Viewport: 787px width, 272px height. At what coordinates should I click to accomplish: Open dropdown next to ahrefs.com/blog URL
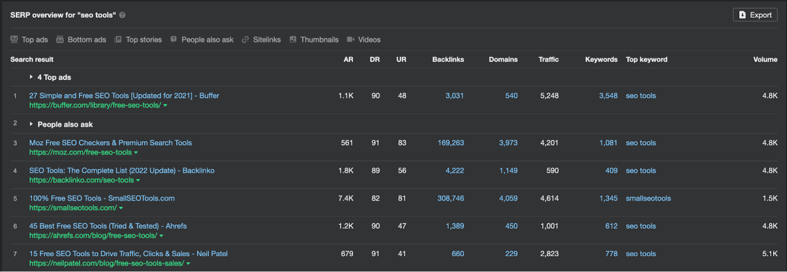(x=161, y=236)
